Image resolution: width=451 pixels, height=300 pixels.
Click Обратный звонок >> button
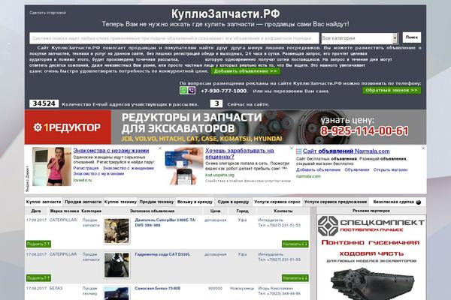(392, 91)
